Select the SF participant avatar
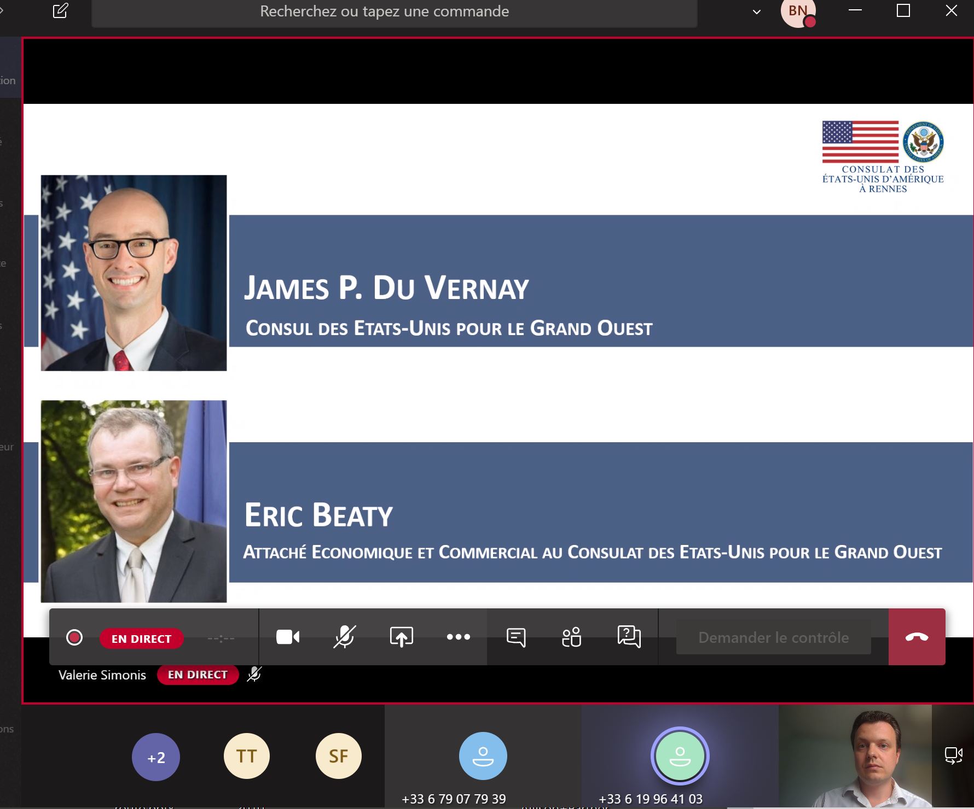Screen dimensions: 974x809 point(339,756)
